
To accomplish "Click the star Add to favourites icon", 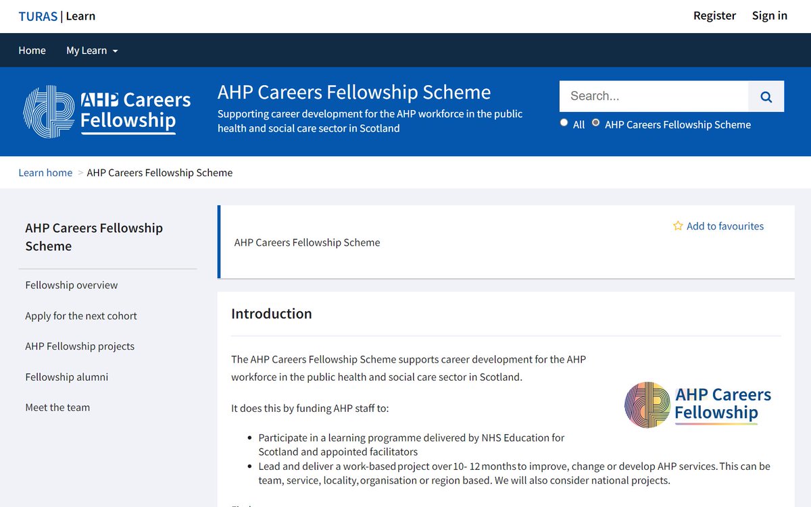I will click(678, 226).
